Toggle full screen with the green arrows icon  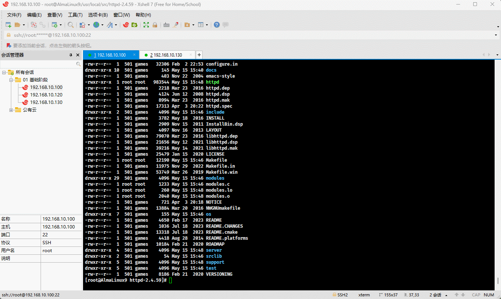click(x=146, y=25)
